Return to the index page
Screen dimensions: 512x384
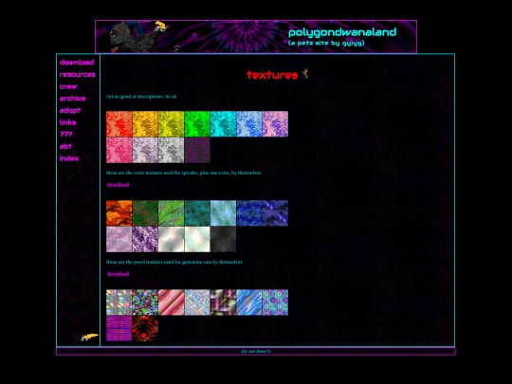(69, 158)
